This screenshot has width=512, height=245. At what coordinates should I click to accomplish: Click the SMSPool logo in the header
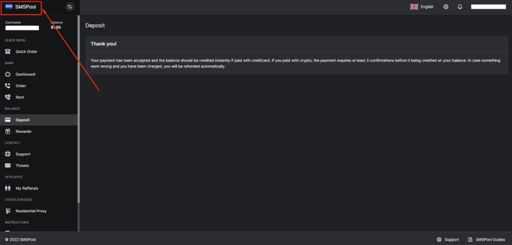point(21,7)
